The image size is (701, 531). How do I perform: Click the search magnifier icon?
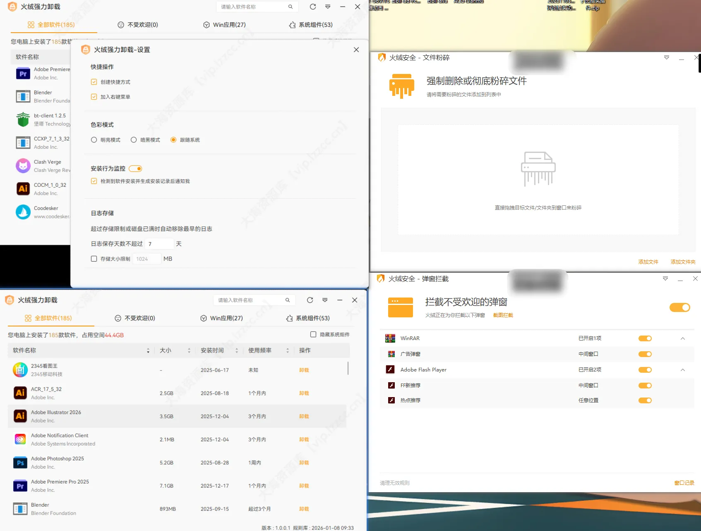(290, 7)
